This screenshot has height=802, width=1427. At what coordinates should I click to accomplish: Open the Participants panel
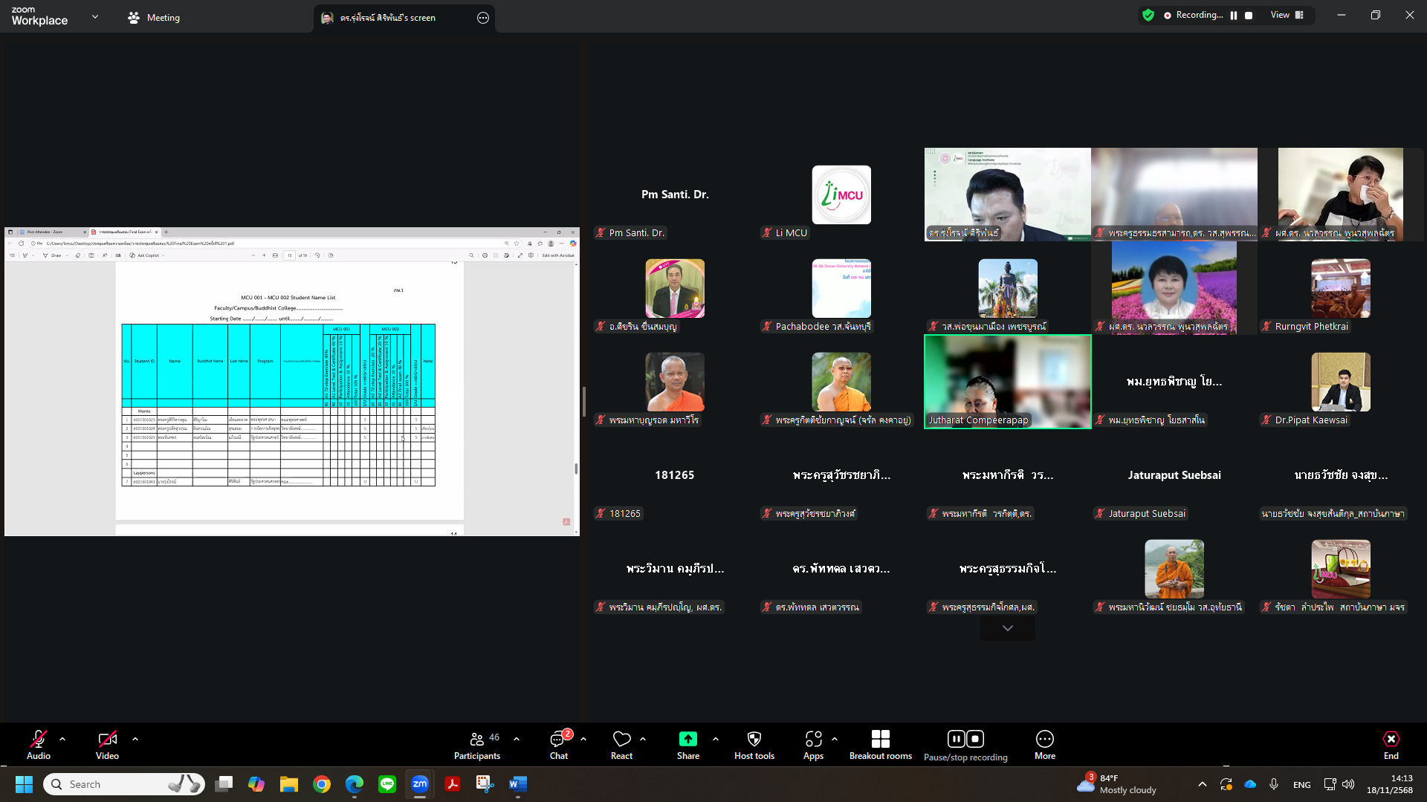coord(477,745)
